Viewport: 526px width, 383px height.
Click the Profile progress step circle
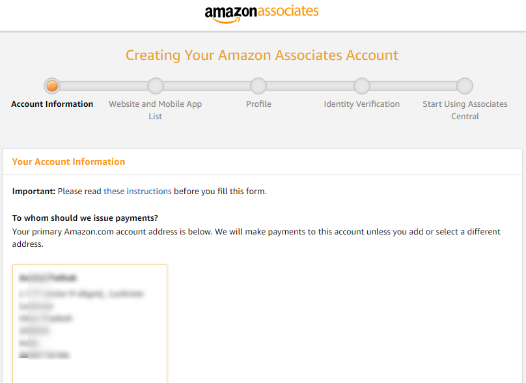coord(258,85)
